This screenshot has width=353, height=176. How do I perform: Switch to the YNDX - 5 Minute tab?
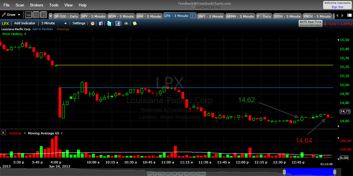(317, 16)
